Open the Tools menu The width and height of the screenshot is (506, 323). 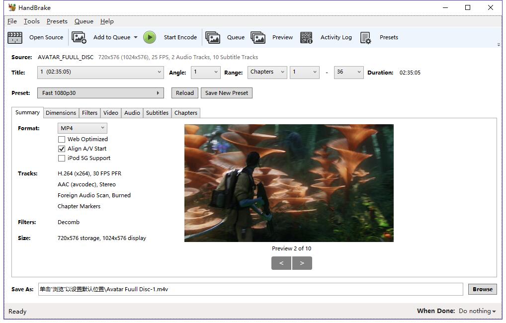click(32, 21)
